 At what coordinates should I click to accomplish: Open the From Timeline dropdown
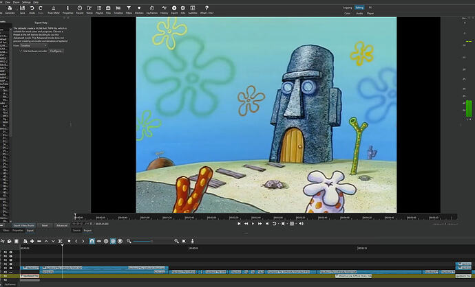point(34,45)
